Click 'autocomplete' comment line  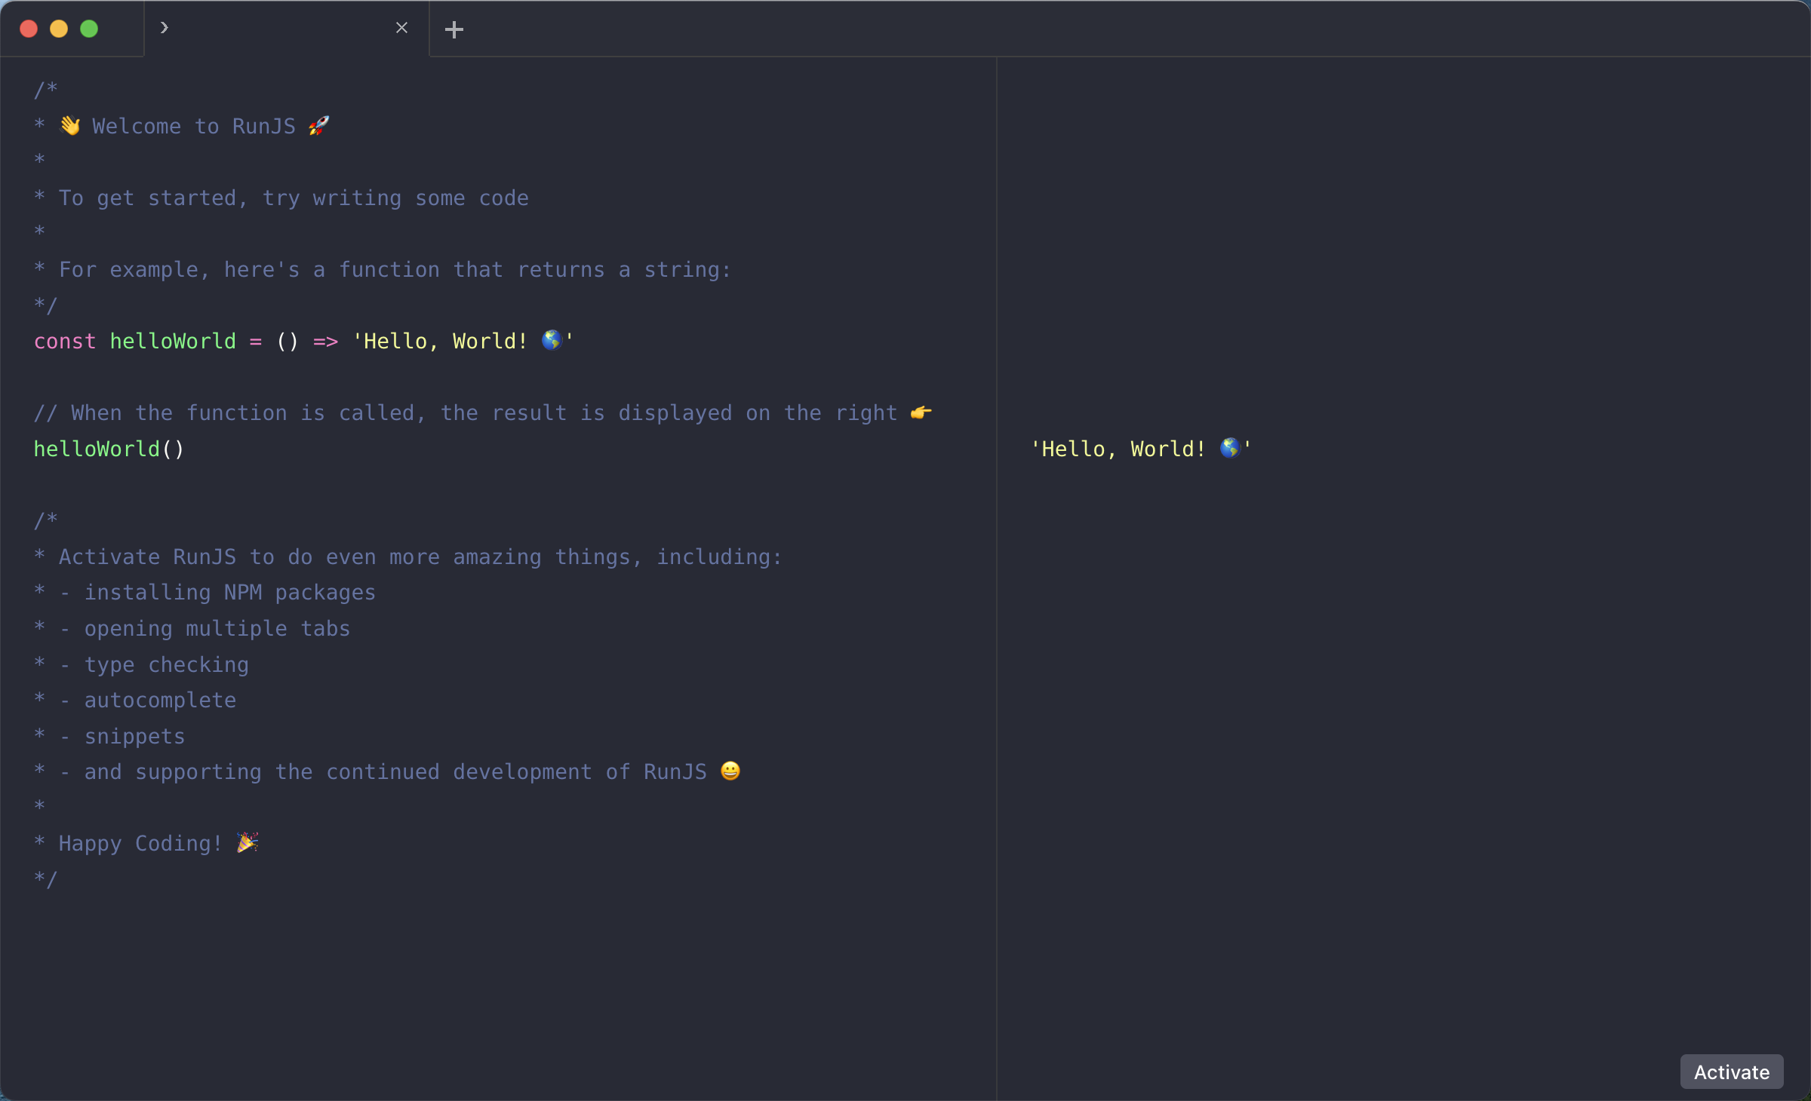click(135, 700)
